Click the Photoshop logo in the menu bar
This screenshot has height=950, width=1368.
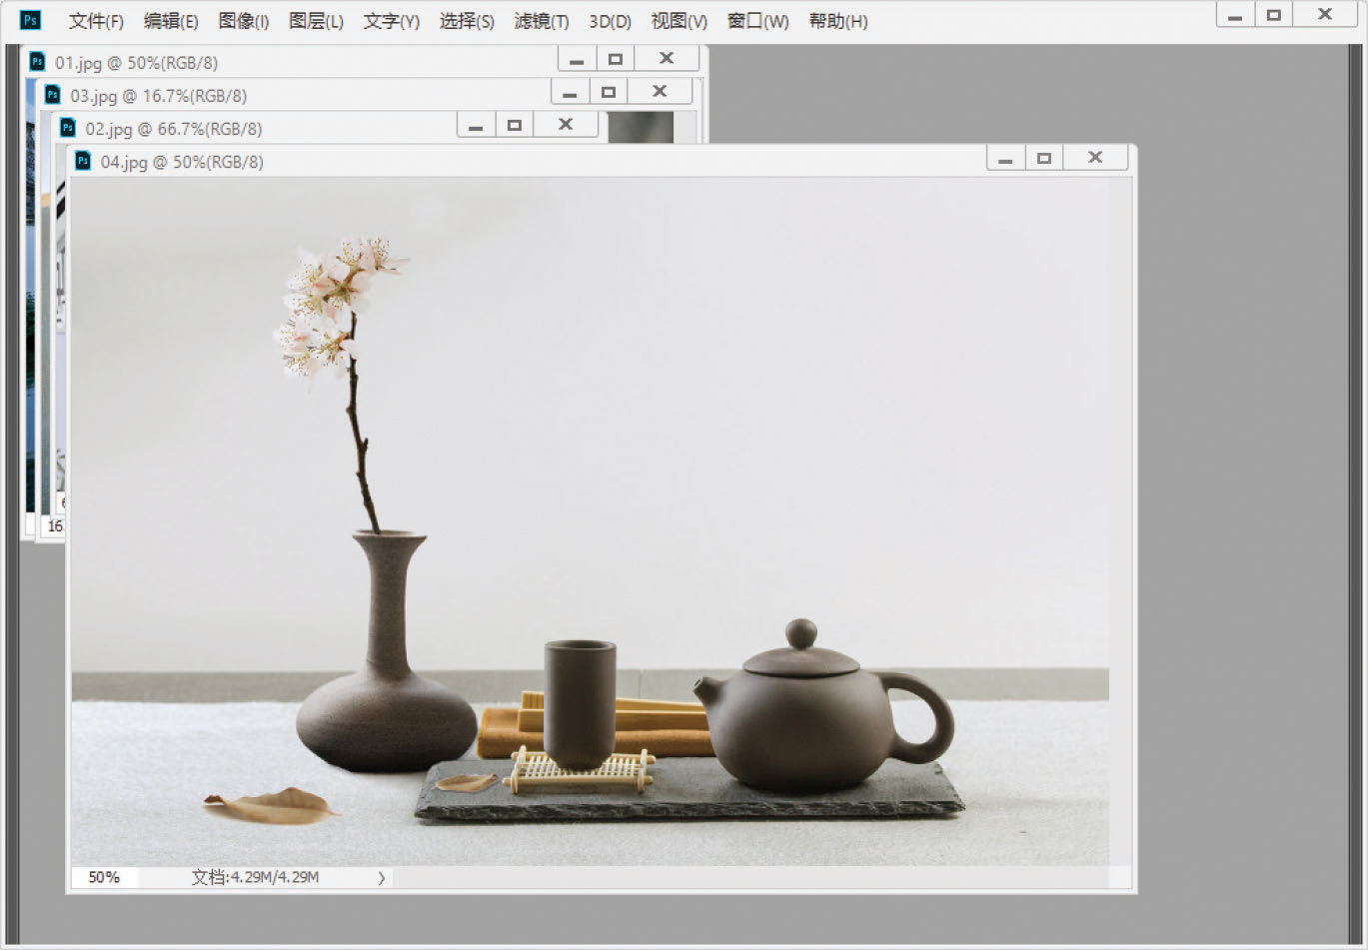pyautogui.click(x=31, y=20)
